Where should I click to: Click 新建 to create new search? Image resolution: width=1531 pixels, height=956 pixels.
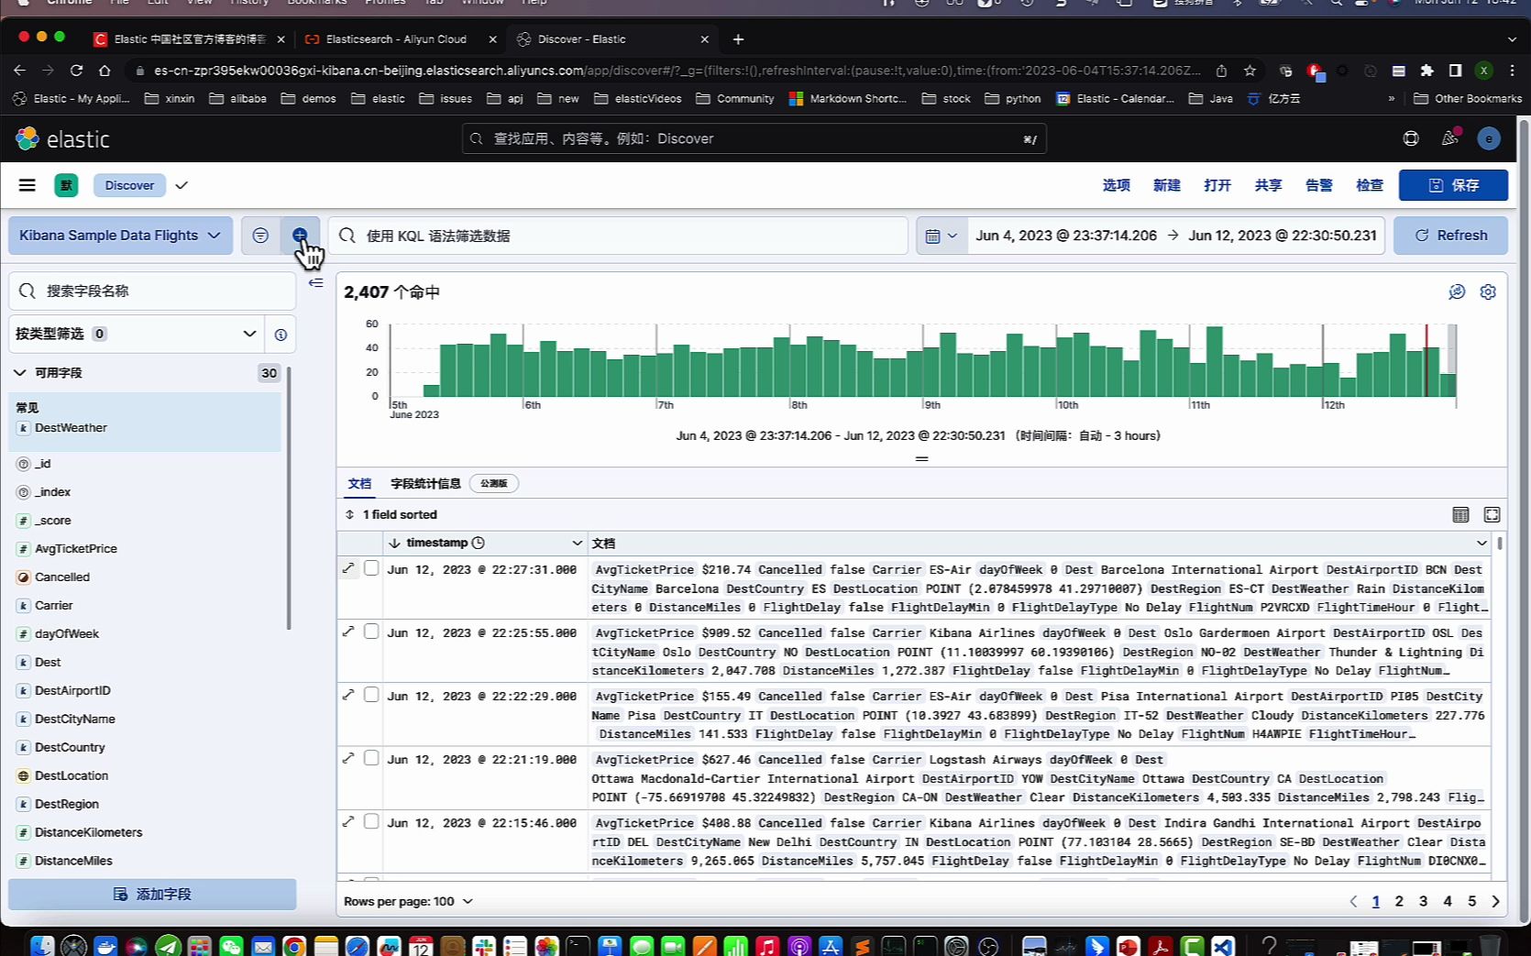coord(1166,185)
